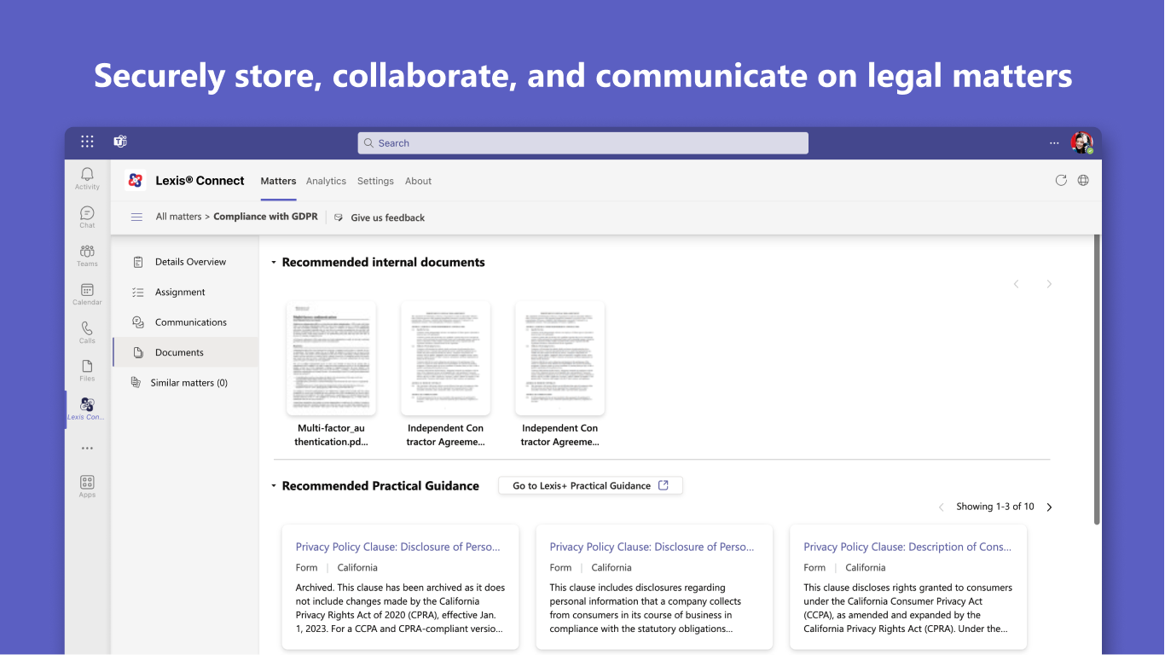Open the user profile avatar
The height and width of the screenshot is (655, 1165).
coord(1082,143)
